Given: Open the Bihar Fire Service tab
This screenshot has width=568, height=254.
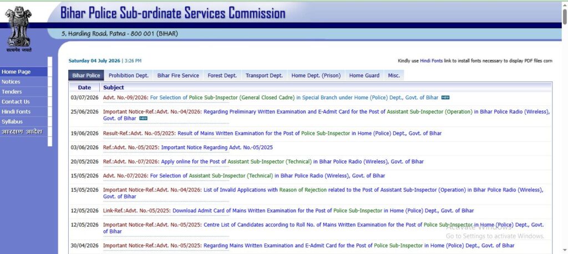Looking at the screenshot, I should (x=178, y=75).
